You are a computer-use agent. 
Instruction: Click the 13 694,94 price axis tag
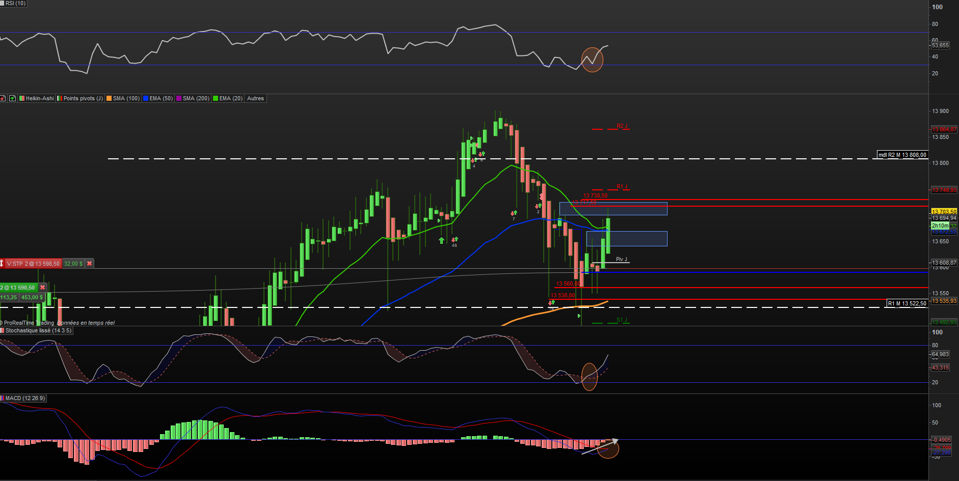tap(944, 218)
